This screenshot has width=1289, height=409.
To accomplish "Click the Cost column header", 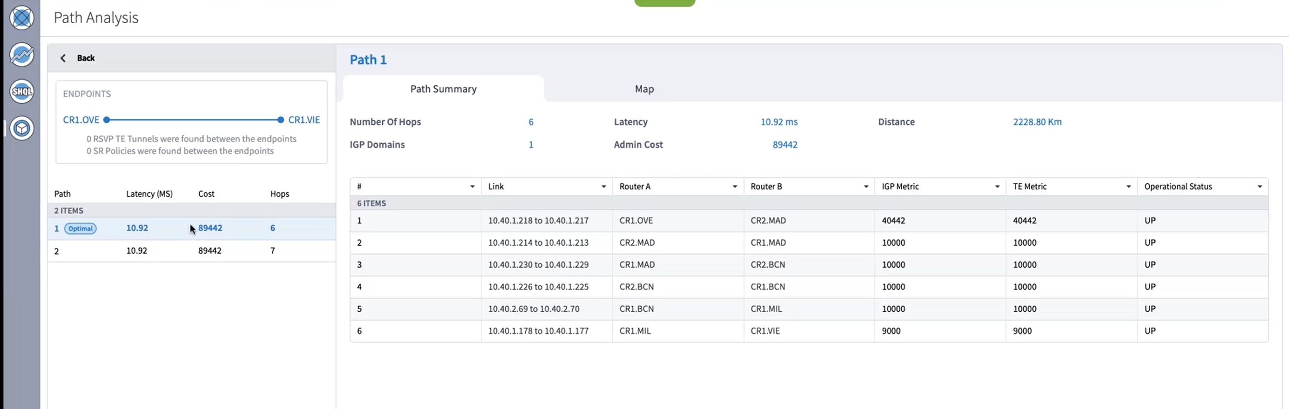I will 206,194.
